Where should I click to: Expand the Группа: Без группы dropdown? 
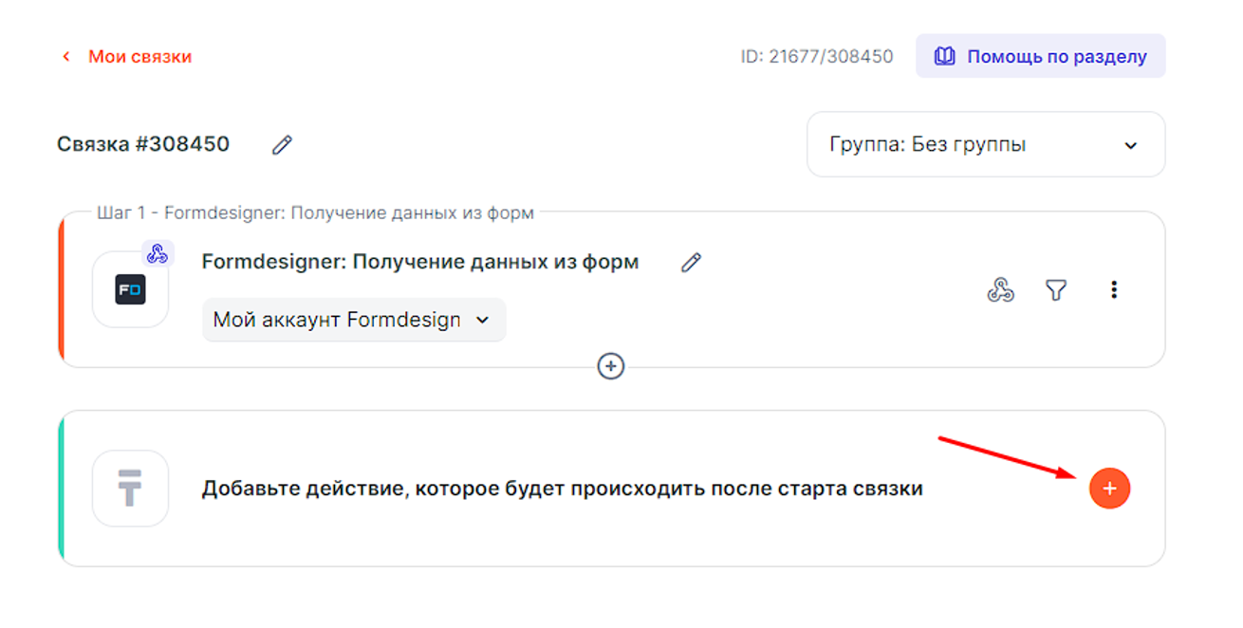coord(985,145)
